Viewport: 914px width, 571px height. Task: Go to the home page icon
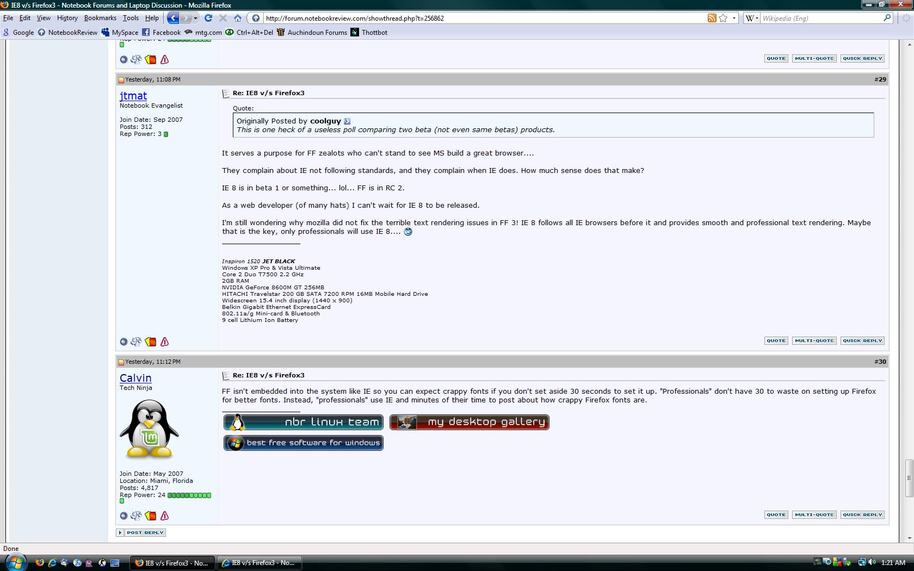[x=238, y=18]
